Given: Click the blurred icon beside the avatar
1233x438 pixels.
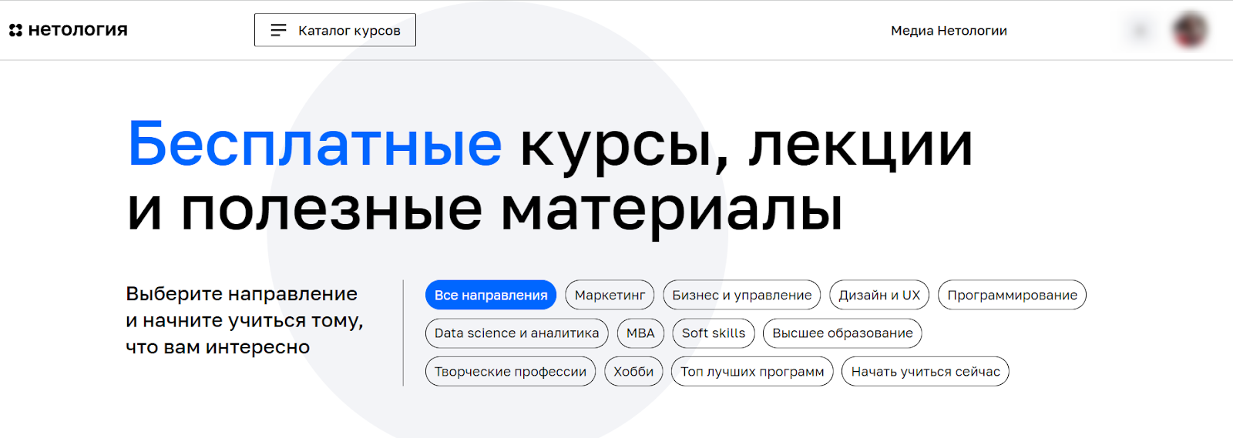Looking at the screenshot, I should (x=1141, y=31).
